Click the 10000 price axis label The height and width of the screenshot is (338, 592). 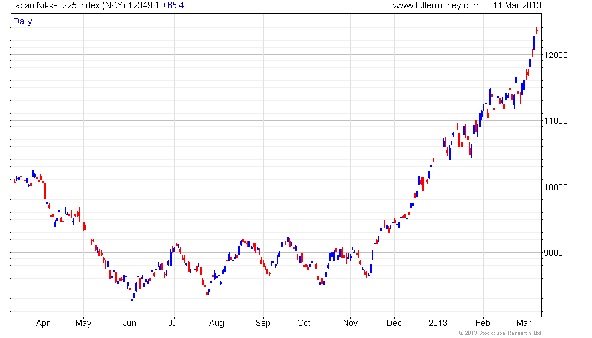click(556, 187)
